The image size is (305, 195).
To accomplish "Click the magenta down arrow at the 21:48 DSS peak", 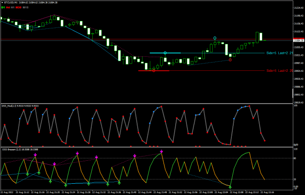I will 162,152.
